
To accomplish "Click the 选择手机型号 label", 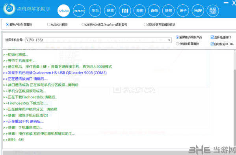I will coord(14,40).
